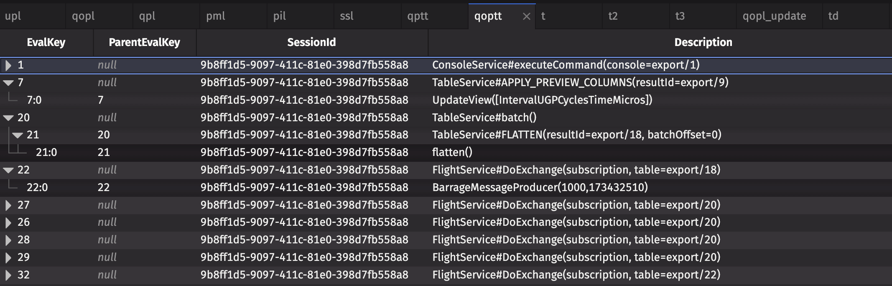The width and height of the screenshot is (892, 286).
Task: Click the Description column header
Action: click(703, 42)
